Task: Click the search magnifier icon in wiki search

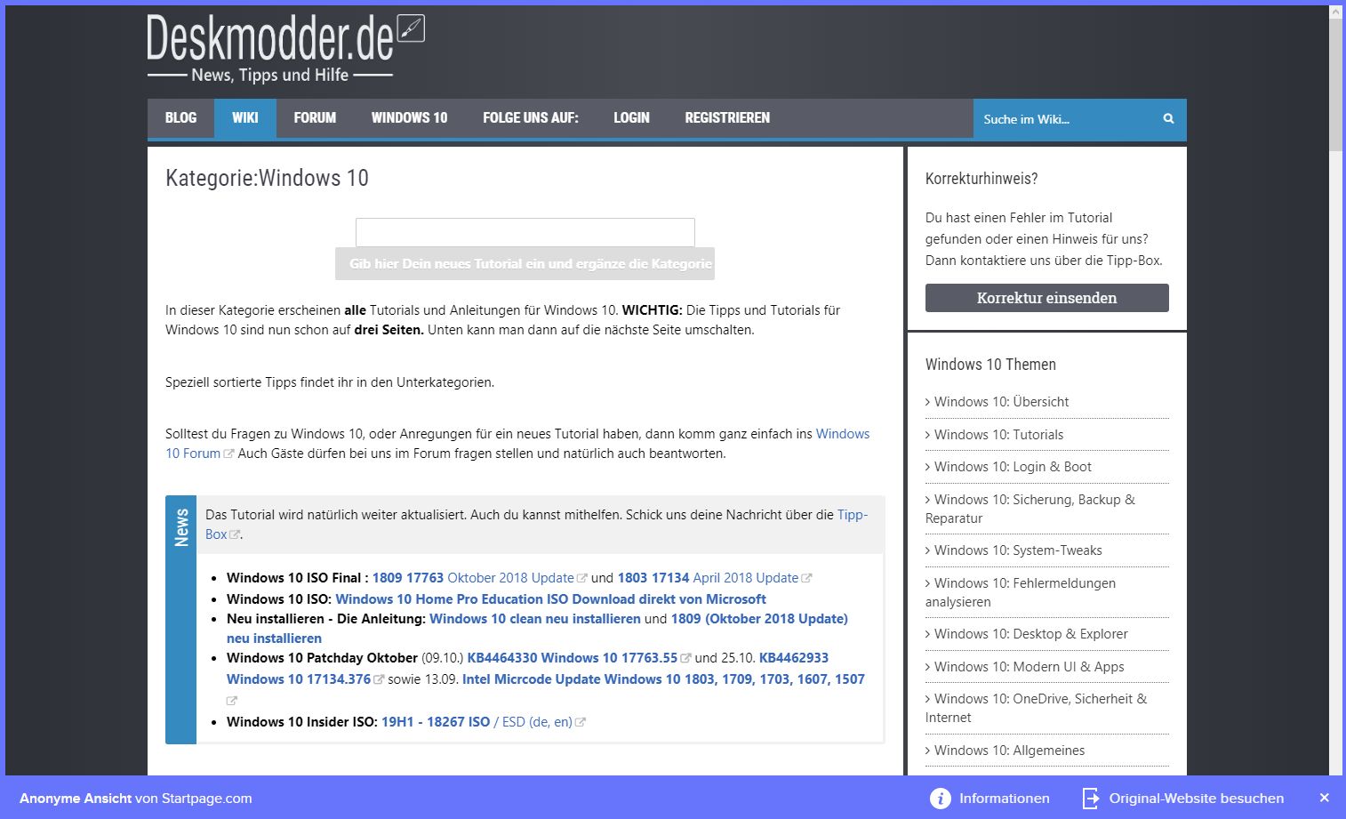Action: pyautogui.click(x=1168, y=118)
